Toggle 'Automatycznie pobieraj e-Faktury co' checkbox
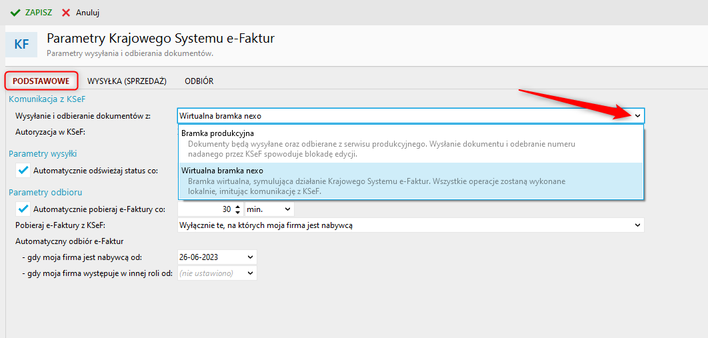 click(x=23, y=209)
